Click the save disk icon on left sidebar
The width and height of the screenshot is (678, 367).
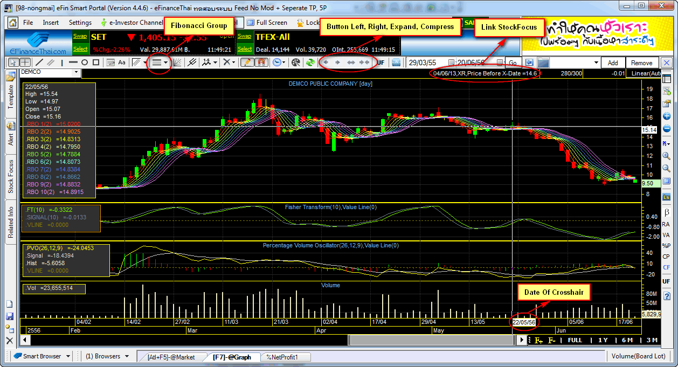point(10,316)
